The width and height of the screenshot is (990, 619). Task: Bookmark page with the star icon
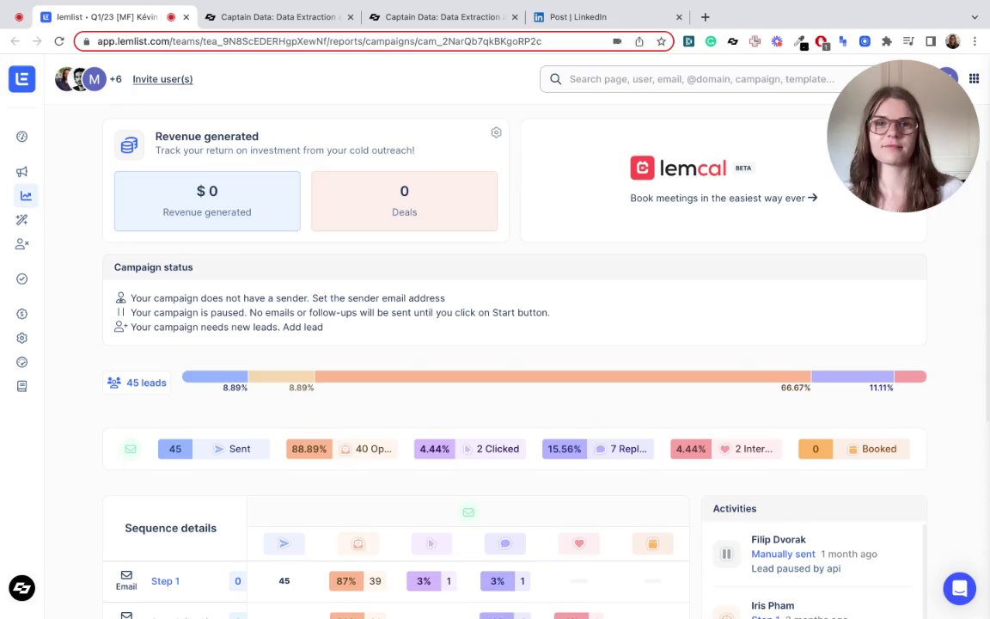point(661,41)
